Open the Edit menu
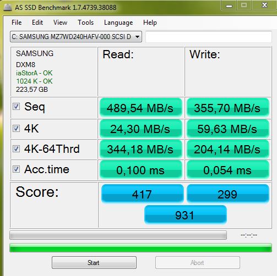The height and width of the screenshot is (276, 277). 37,23
